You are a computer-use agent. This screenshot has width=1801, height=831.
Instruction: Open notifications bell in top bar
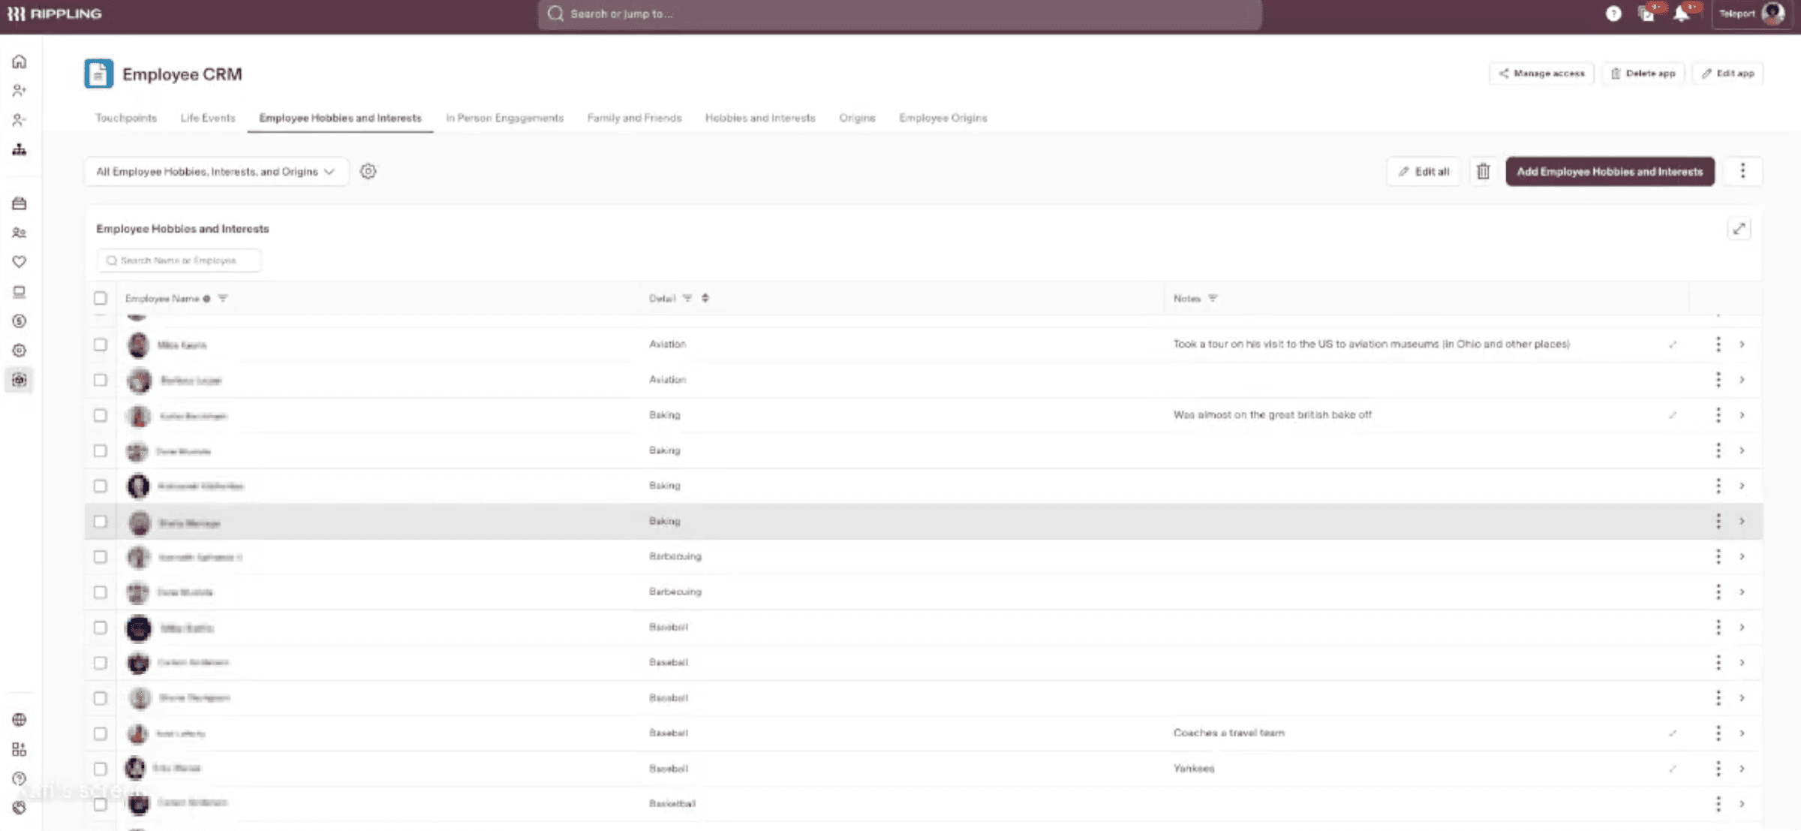click(1681, 14)
